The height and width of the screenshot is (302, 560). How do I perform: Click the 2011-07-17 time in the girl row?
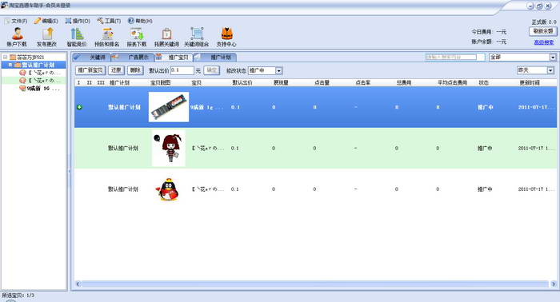click(536, 148)
